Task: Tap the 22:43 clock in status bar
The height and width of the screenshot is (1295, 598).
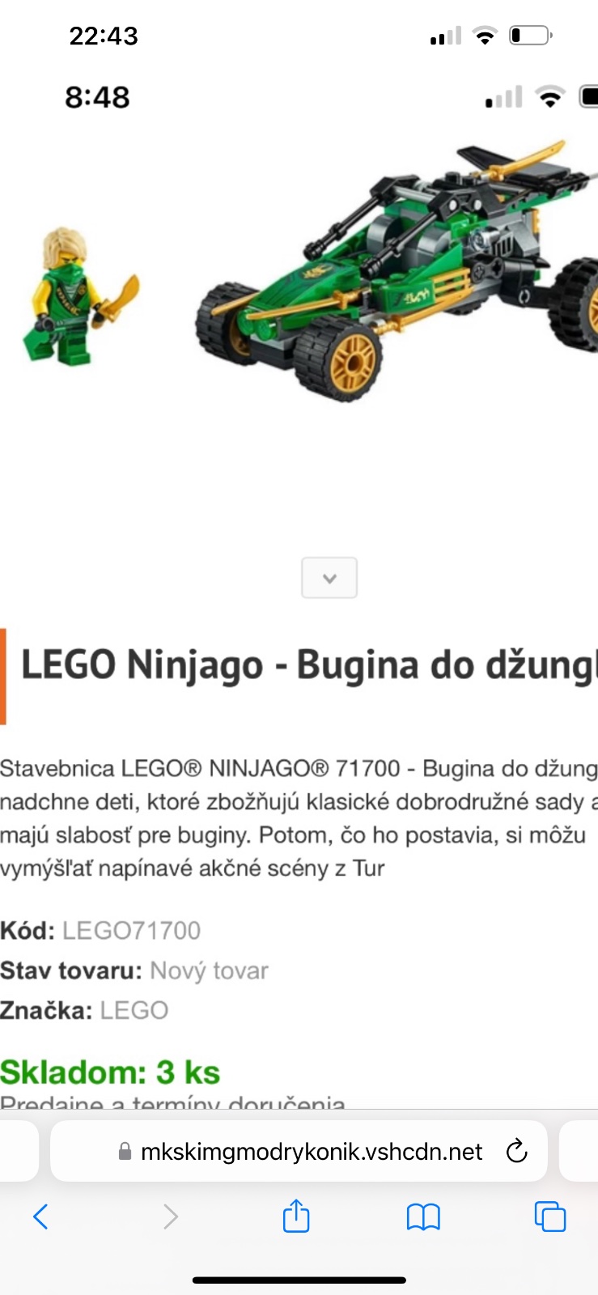Action: tap(104, 36)
